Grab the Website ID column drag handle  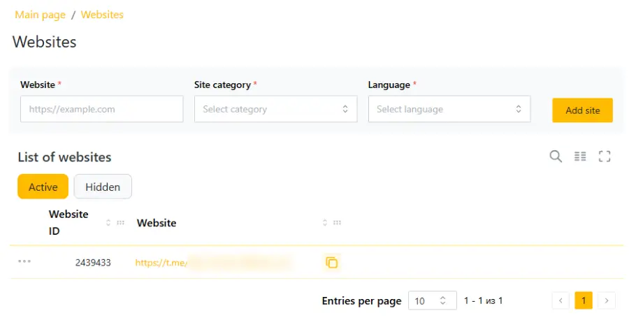click(x=120, y=223)
